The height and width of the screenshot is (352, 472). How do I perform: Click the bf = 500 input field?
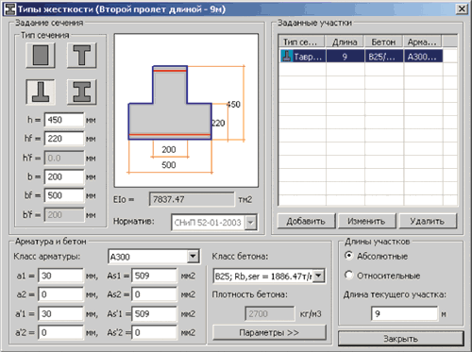64,195
